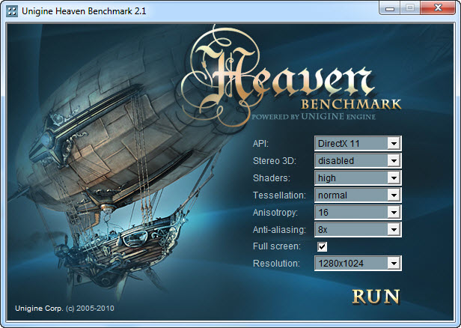The width and height of the screenshot is (461, 328).
Task: Click the RUN button
Action: pos(376,297)
